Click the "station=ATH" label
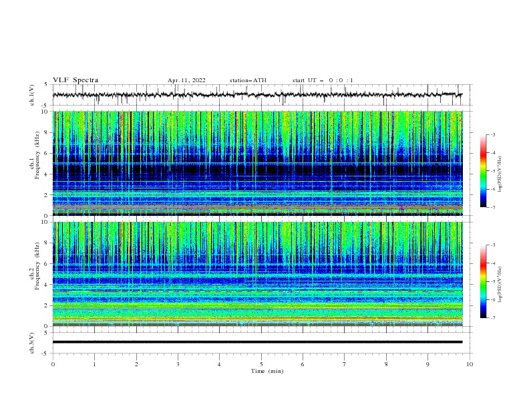This screenshot has width=529, height=409. pos(248,80)
